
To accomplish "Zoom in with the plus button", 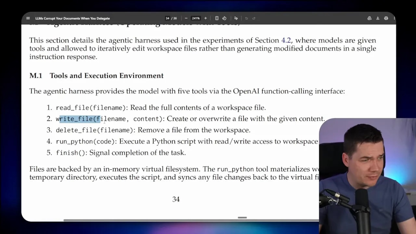I will point(205,18).
